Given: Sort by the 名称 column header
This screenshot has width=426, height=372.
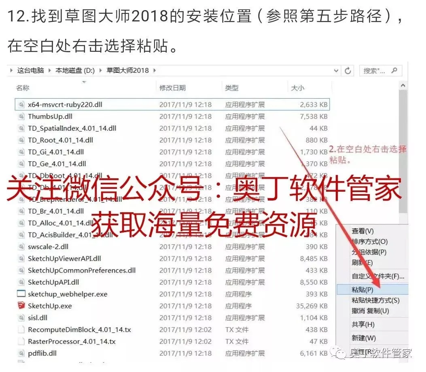Looking at the screenshot, I should tap(23, 88).
